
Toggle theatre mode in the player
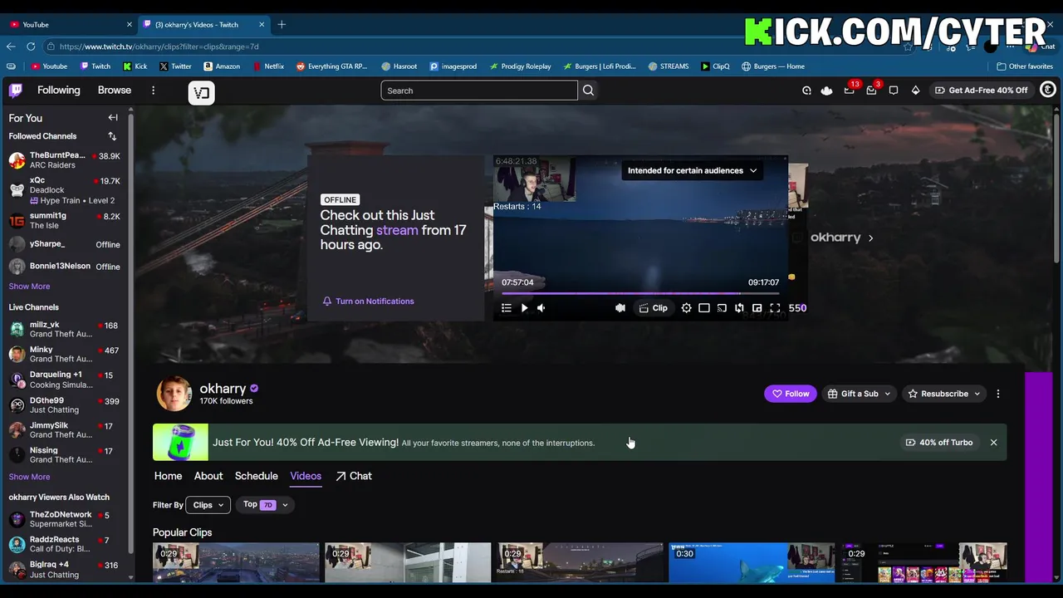pyautogui.click(x=704, y=308)
